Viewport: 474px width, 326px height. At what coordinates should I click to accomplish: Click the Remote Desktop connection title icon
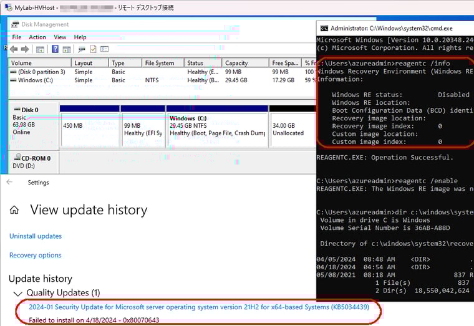(8, 7)
